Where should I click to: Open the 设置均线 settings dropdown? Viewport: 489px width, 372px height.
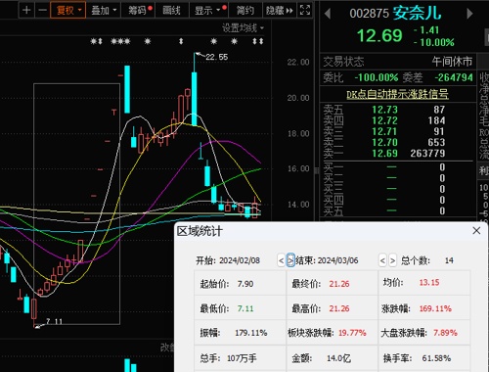[x=243, y=28]
